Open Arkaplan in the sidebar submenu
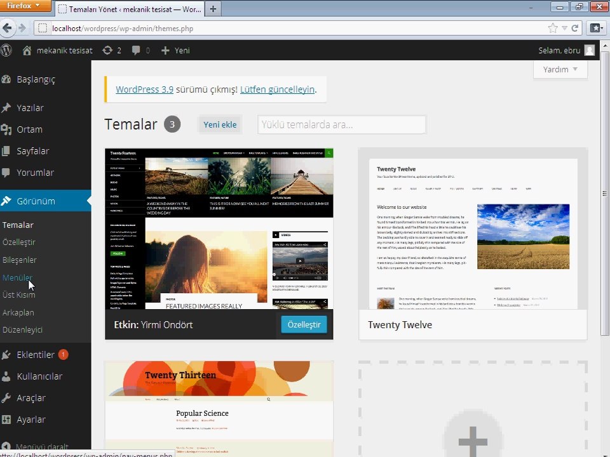 [x=18, y=312]
